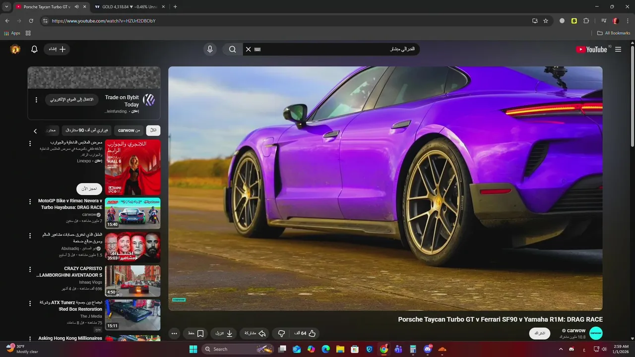This screenshot has height=357, width=635.
Task: Visit the Bybit ad website button
Action: click(72, 100)
